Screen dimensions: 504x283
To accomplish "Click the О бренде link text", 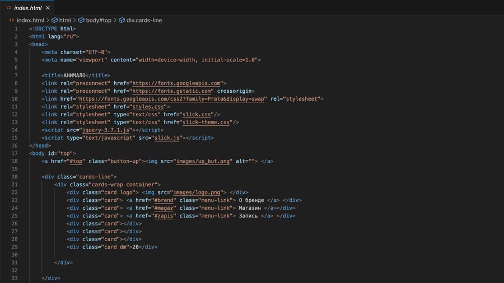I will coord(251,200).
